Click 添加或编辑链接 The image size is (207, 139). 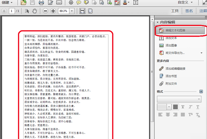[x=175, y=69]
